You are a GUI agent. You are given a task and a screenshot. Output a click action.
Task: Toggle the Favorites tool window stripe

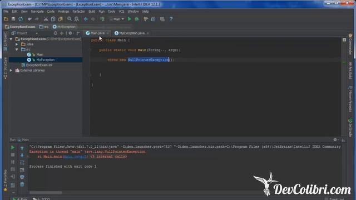(x=5, y=181)
